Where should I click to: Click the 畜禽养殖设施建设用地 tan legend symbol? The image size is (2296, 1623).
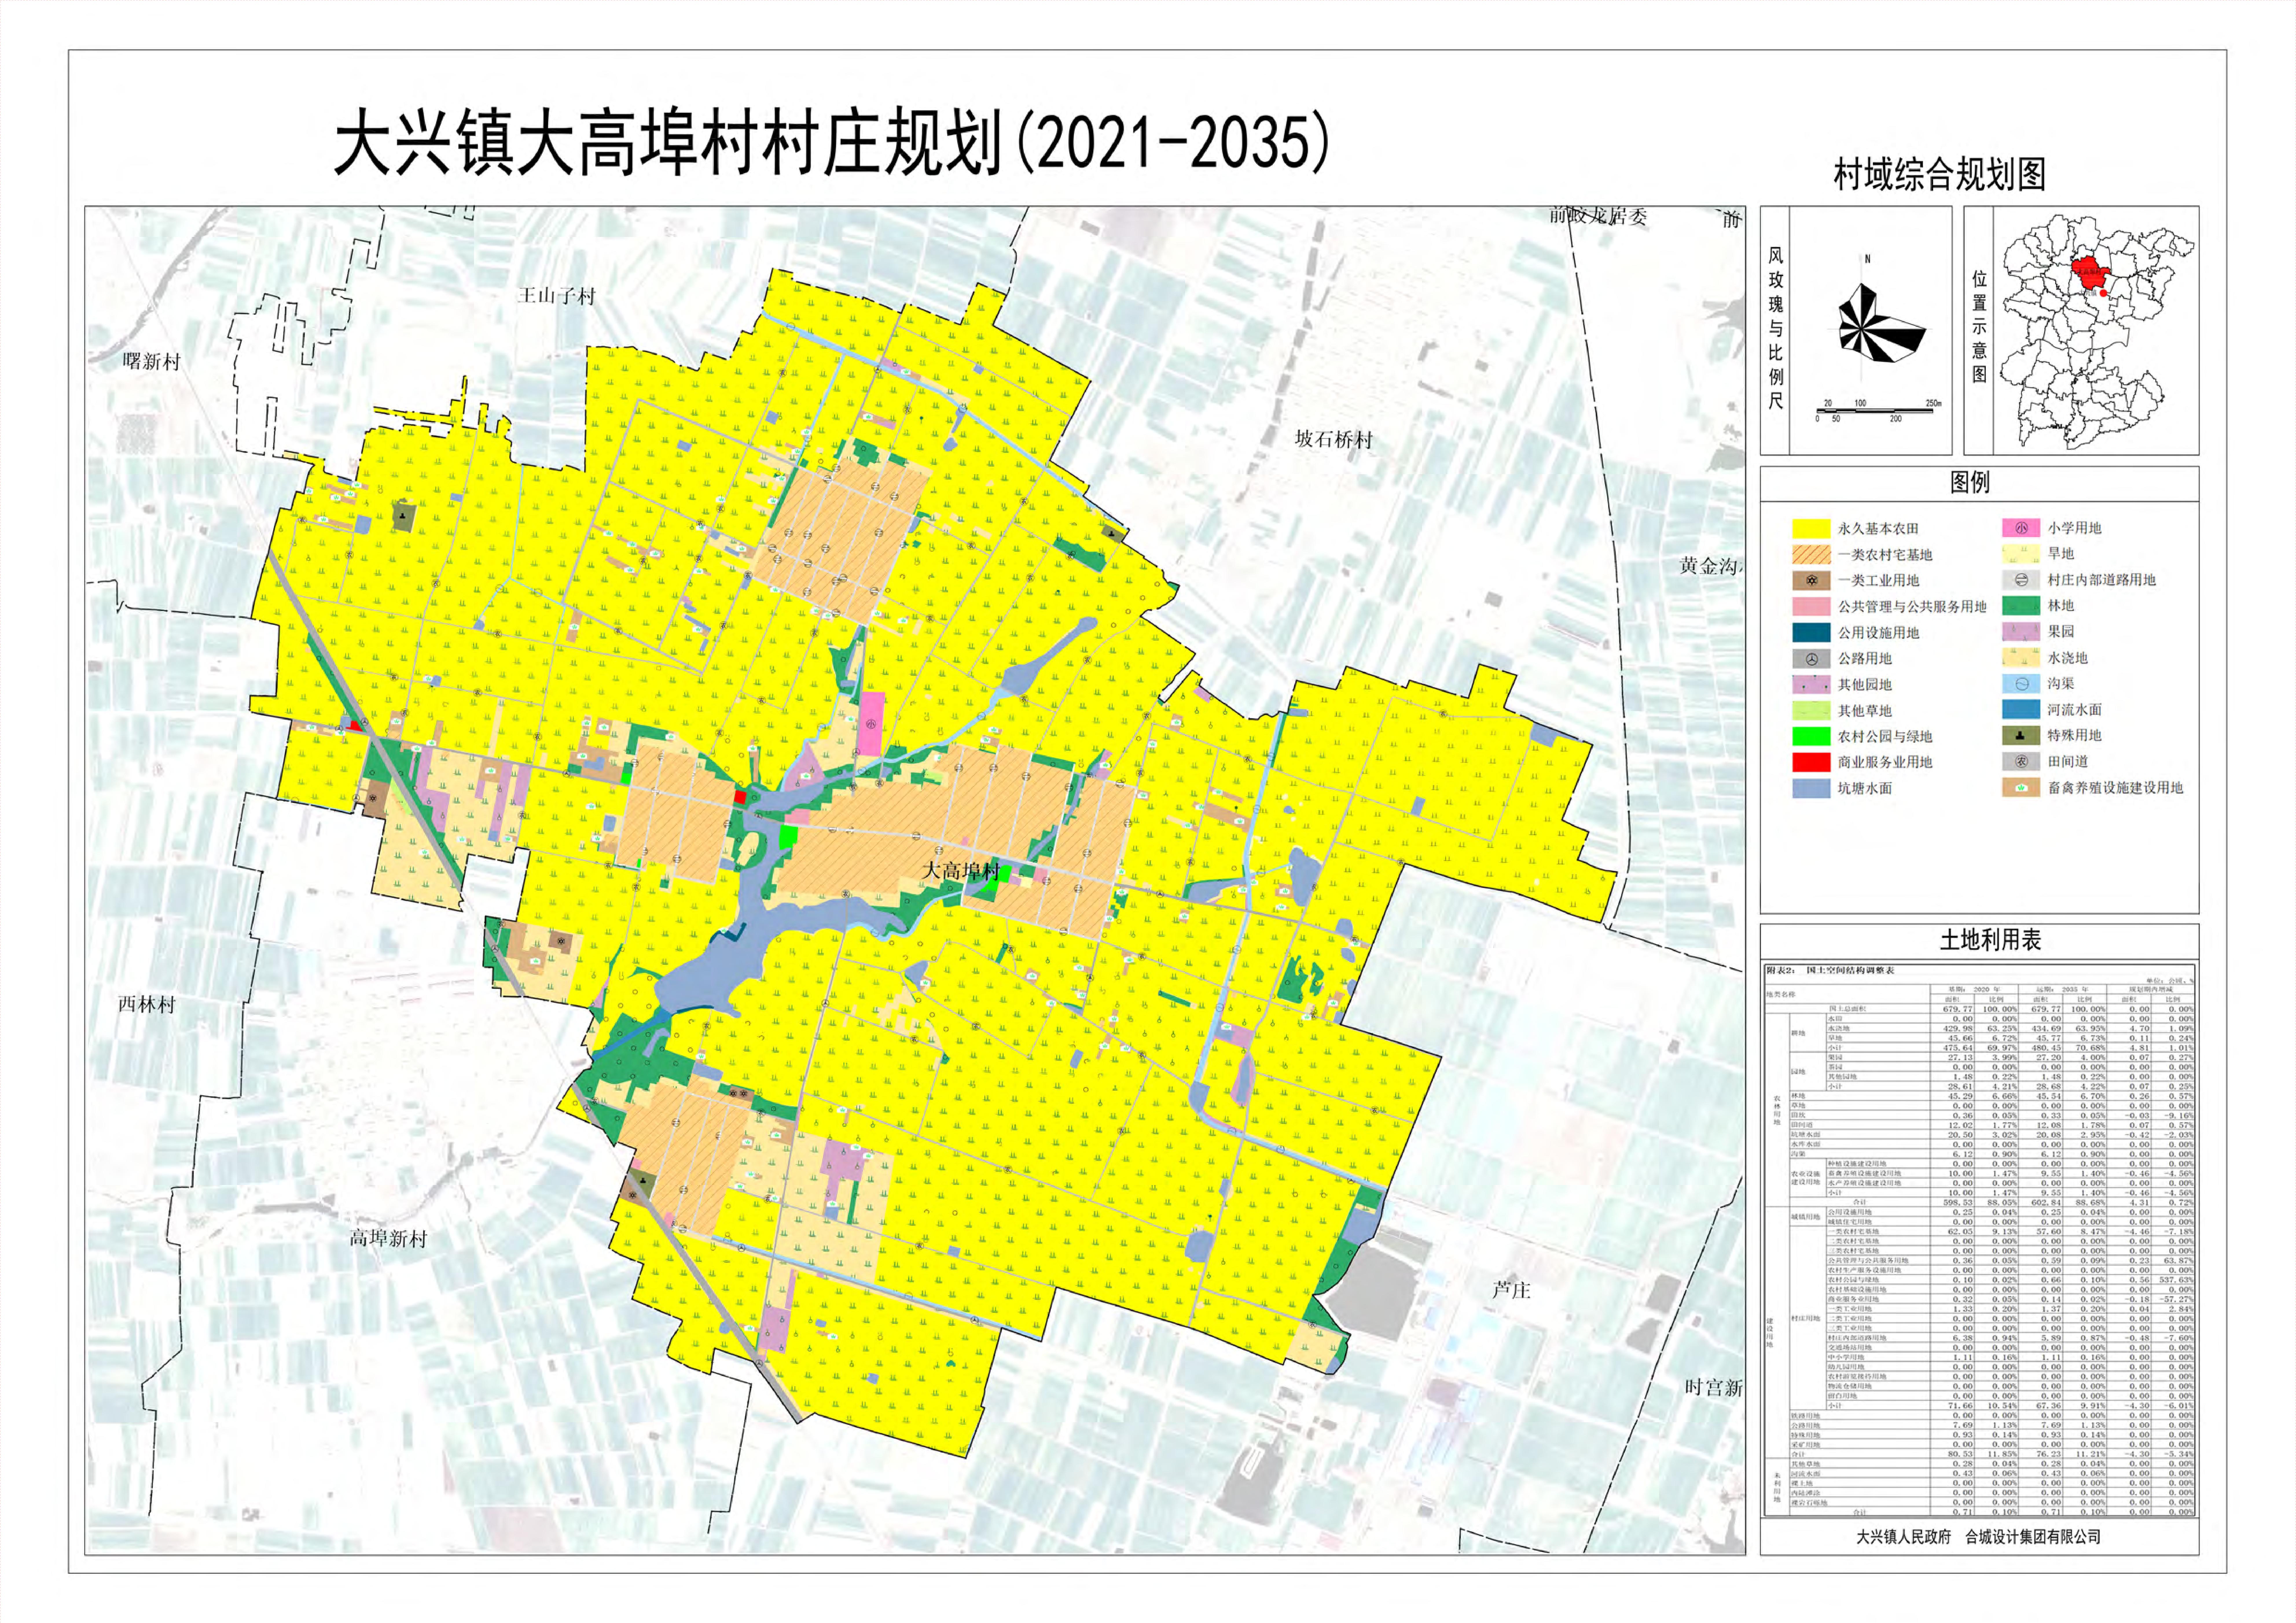[x=2021, y=787]
